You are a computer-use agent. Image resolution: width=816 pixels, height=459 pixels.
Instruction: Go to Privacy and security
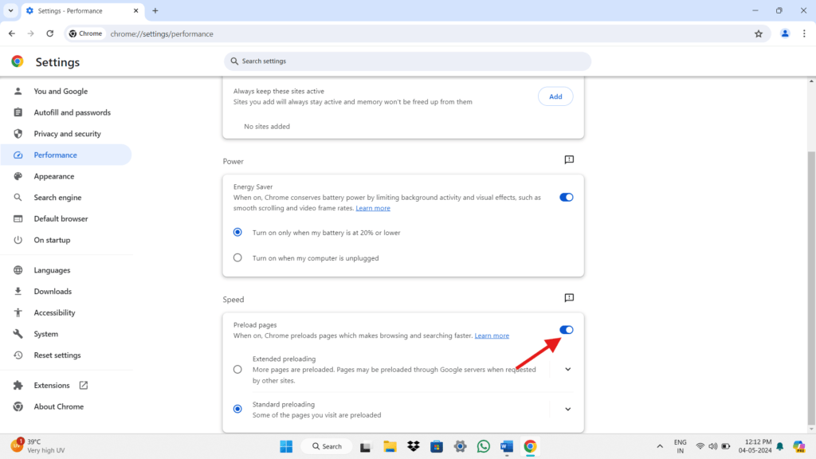pos(66,134)
